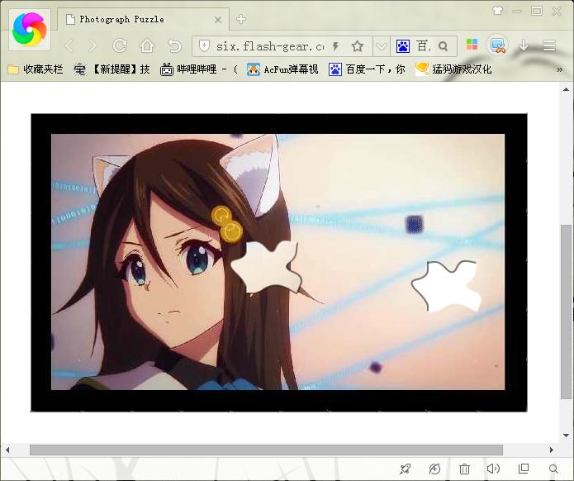This screenshot has width=574, height=481.
Task: Open the downloads arrow icon
Action: tap(524, 46)
